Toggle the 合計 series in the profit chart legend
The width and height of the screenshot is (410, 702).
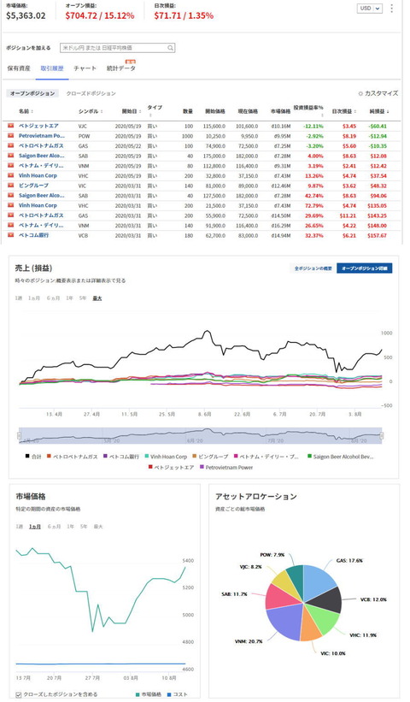(33, 457)
